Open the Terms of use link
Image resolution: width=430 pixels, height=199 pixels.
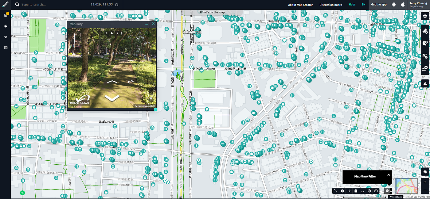[411, 197]
